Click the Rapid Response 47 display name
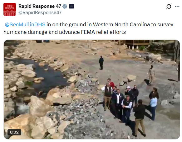This screenshot has width=182, height=142. (40, 6)
